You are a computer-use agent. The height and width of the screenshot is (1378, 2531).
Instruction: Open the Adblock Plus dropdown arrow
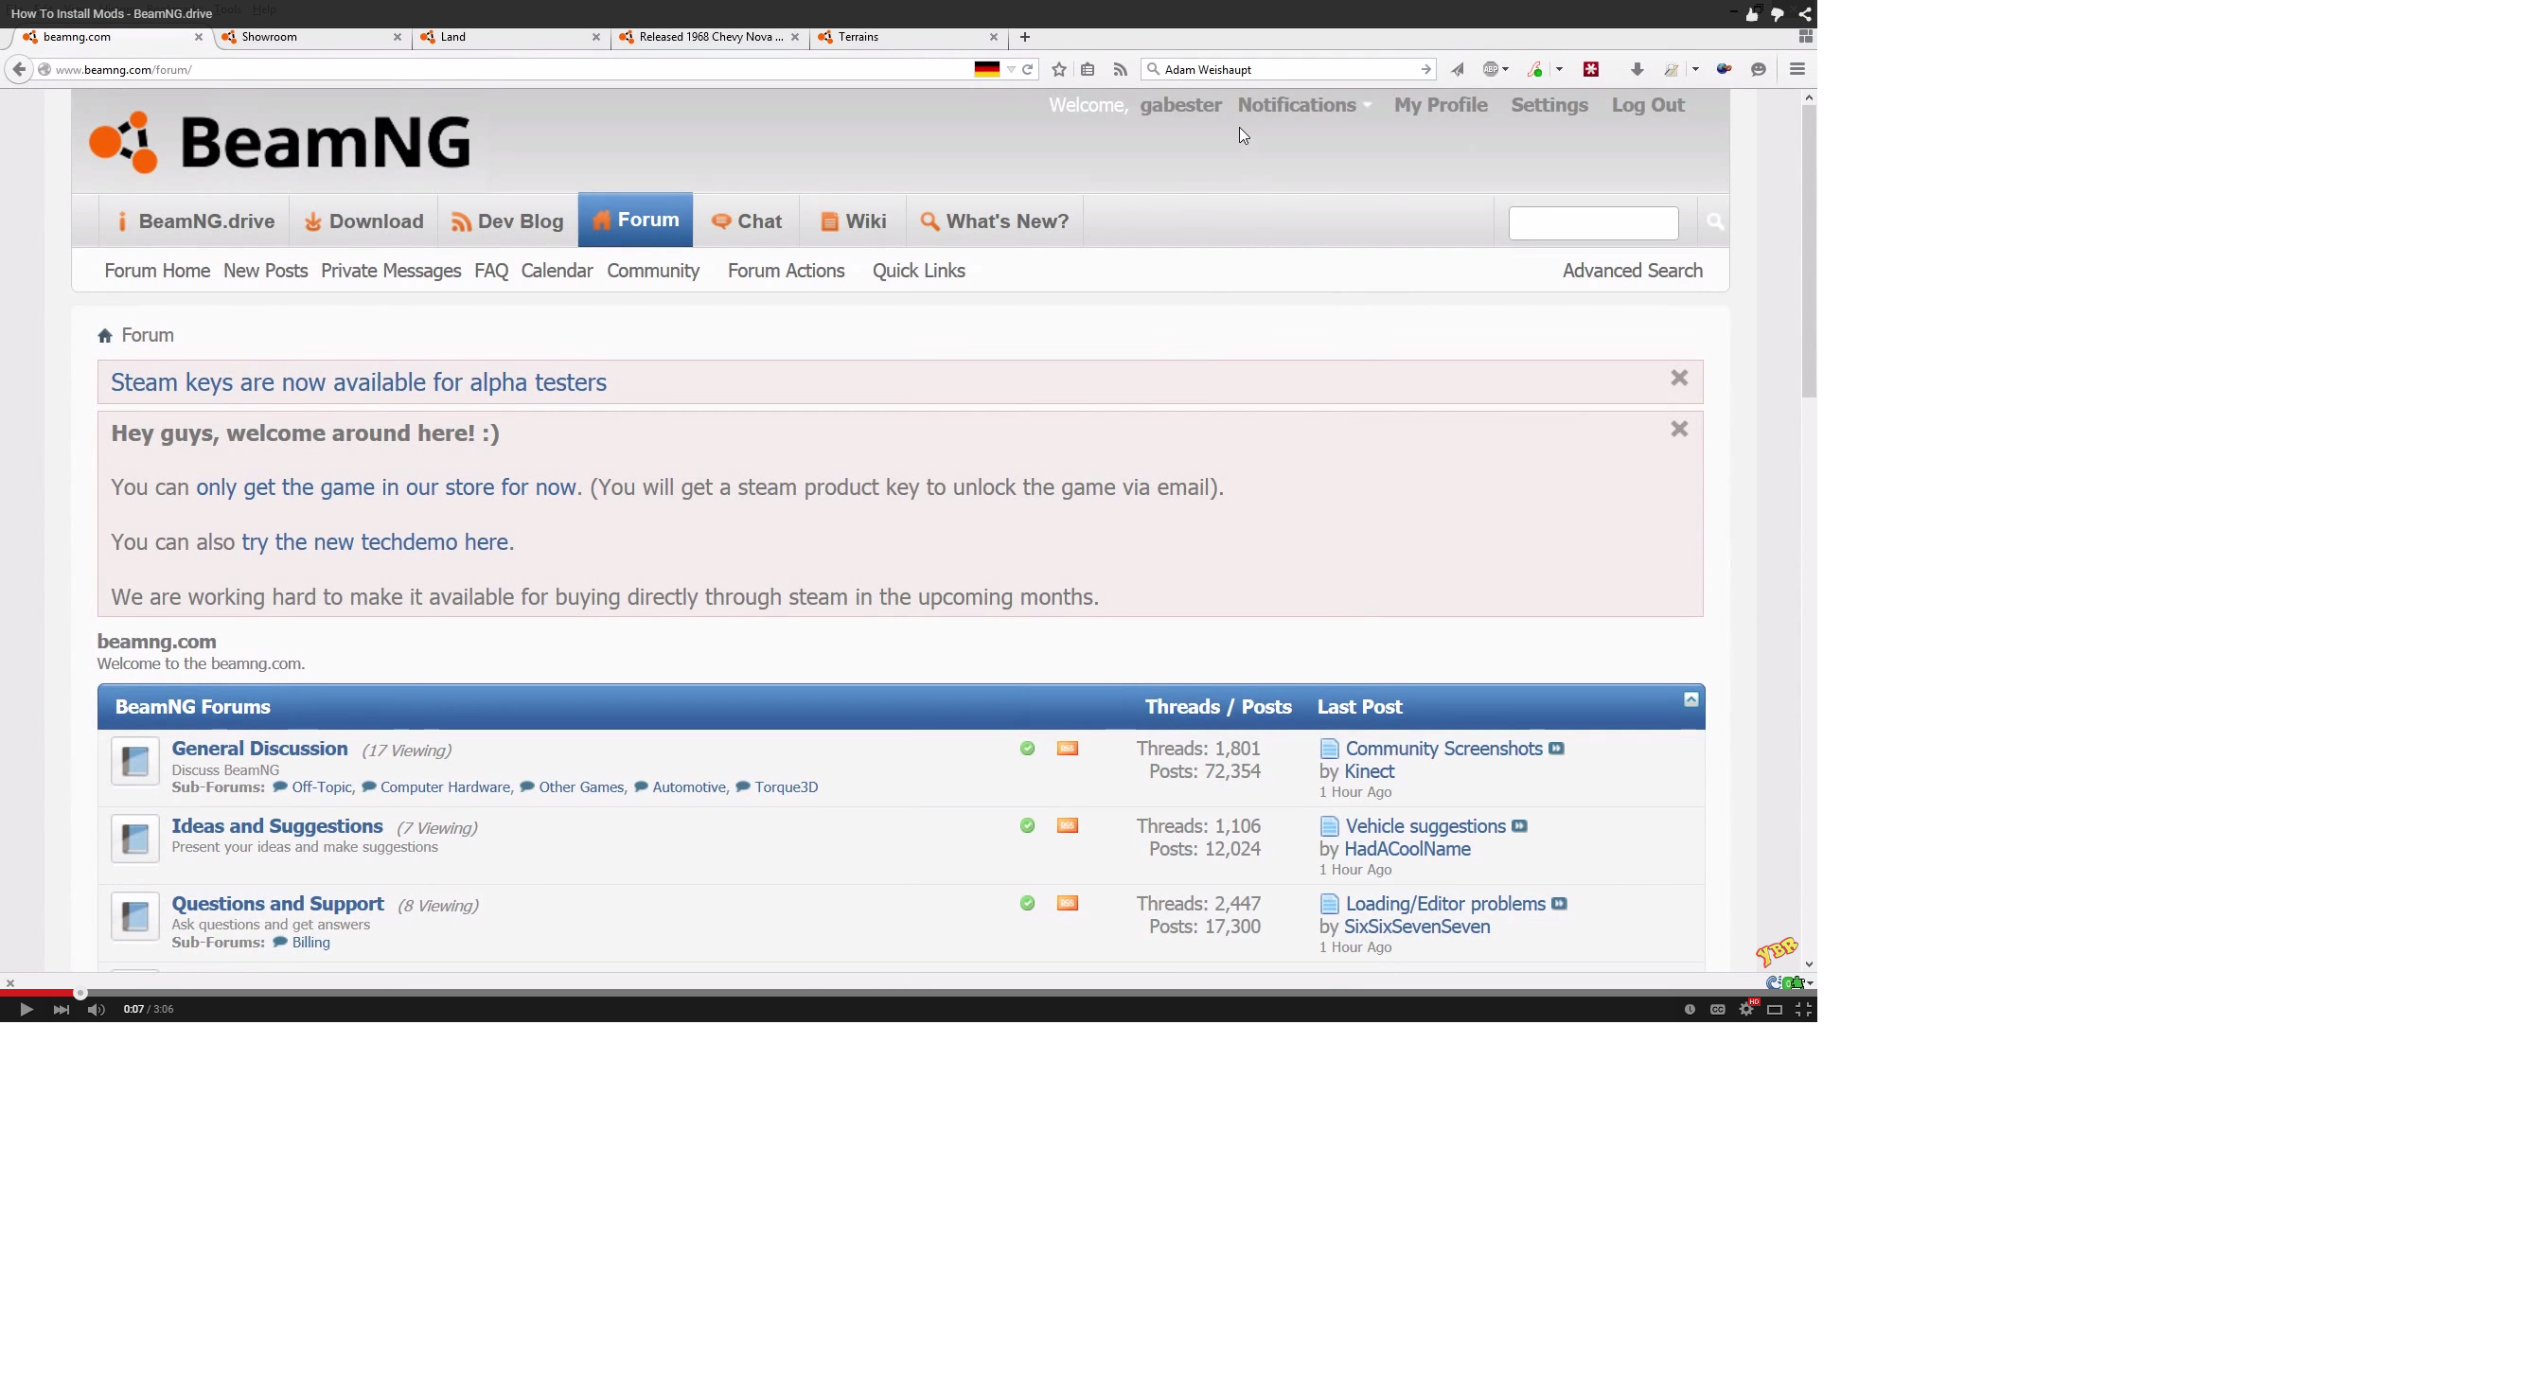click(1505, 70)
